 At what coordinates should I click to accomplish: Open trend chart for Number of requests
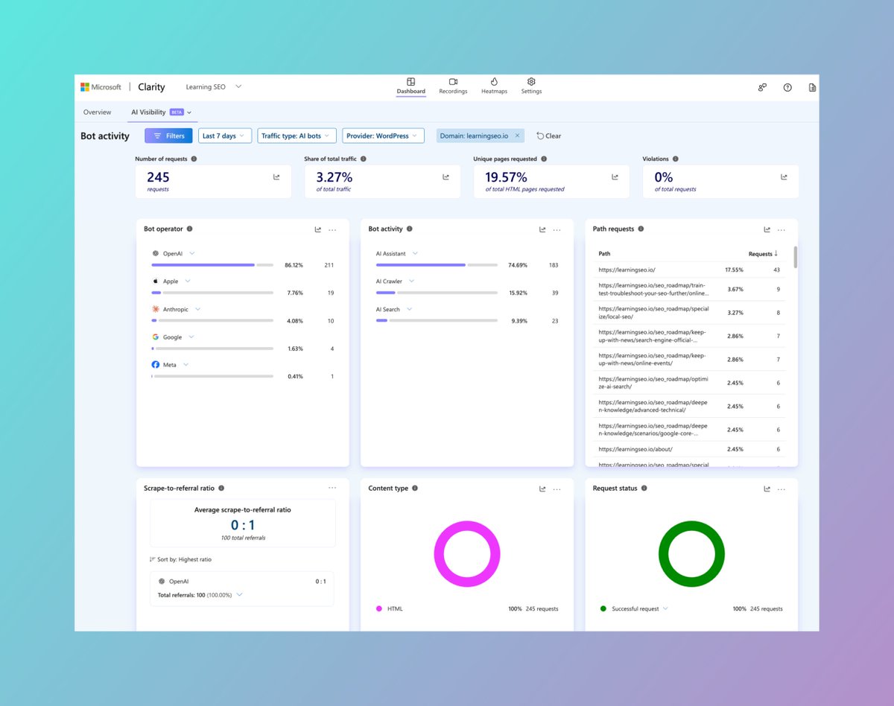[x=276, y=177]
